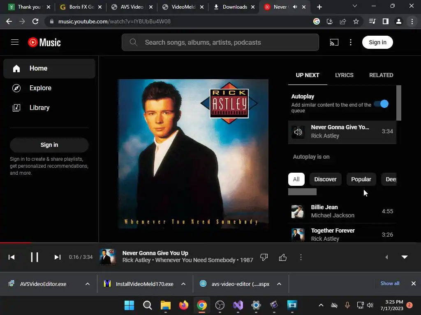This screenshot has height=315, width=421.
Task: Select the All filter chip
Action: [x=296, y=179]
